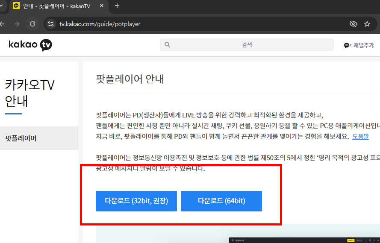The height and width of the screenshot is (243, 380).
Task: Click the 팟플레이어 안내 heading
Action: [x=130, y=79]
